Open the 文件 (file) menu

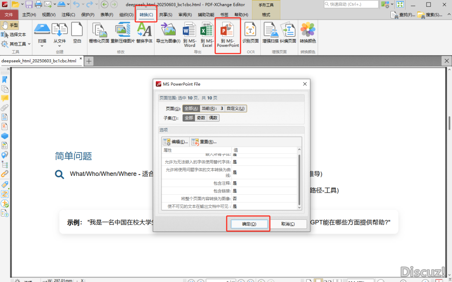click(x=8, y=15)
